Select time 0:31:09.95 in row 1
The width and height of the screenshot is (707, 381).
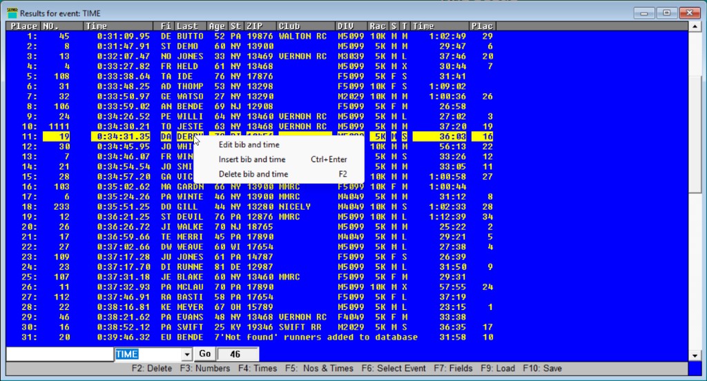(x=124, y=36)
